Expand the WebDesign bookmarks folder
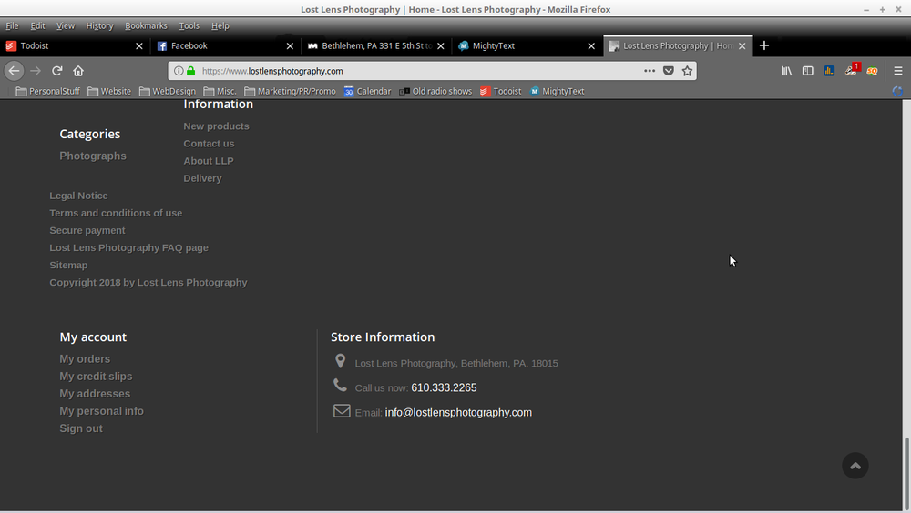 pos(168,91)
